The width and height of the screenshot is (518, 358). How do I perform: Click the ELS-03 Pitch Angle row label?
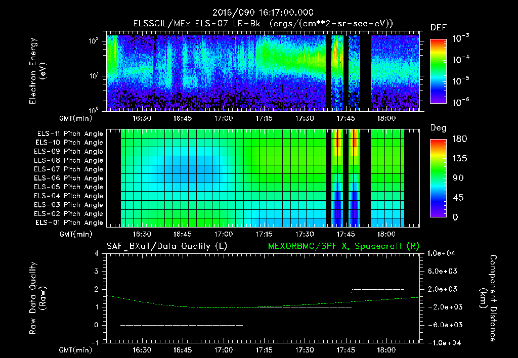(x=69, y=205)
